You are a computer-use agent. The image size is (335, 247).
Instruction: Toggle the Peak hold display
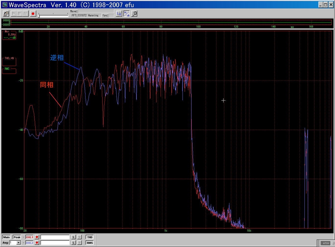[17, 237]
